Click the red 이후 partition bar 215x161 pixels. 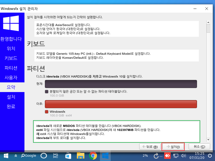(x=121, y=104)
